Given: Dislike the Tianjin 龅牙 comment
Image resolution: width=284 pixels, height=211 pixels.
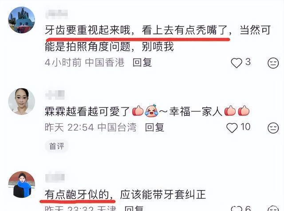Looking at the screenshot, I should click(273, 208).
